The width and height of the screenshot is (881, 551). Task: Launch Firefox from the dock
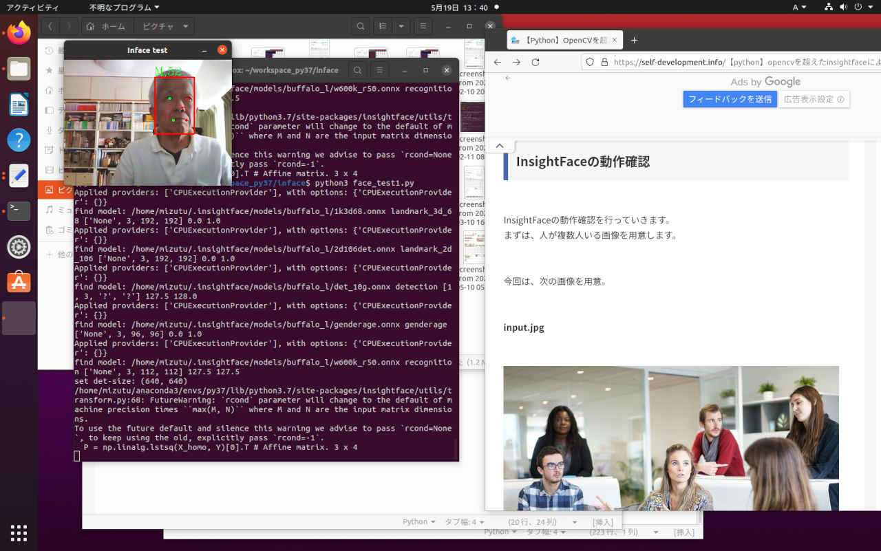[x=19, y=32]
